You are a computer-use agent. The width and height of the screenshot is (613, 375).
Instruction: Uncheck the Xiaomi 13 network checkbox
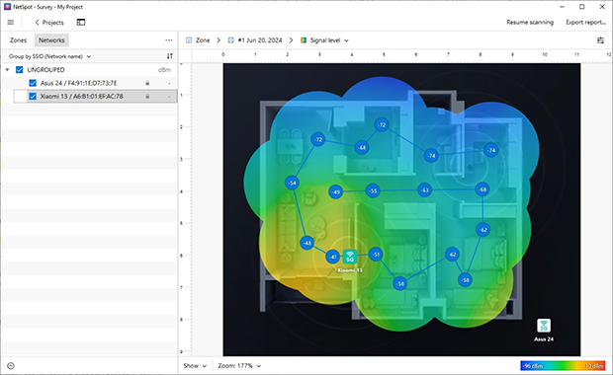[x=33, y=96]
